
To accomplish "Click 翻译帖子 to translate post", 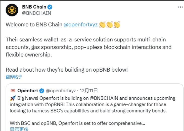I will coord(14,77).
